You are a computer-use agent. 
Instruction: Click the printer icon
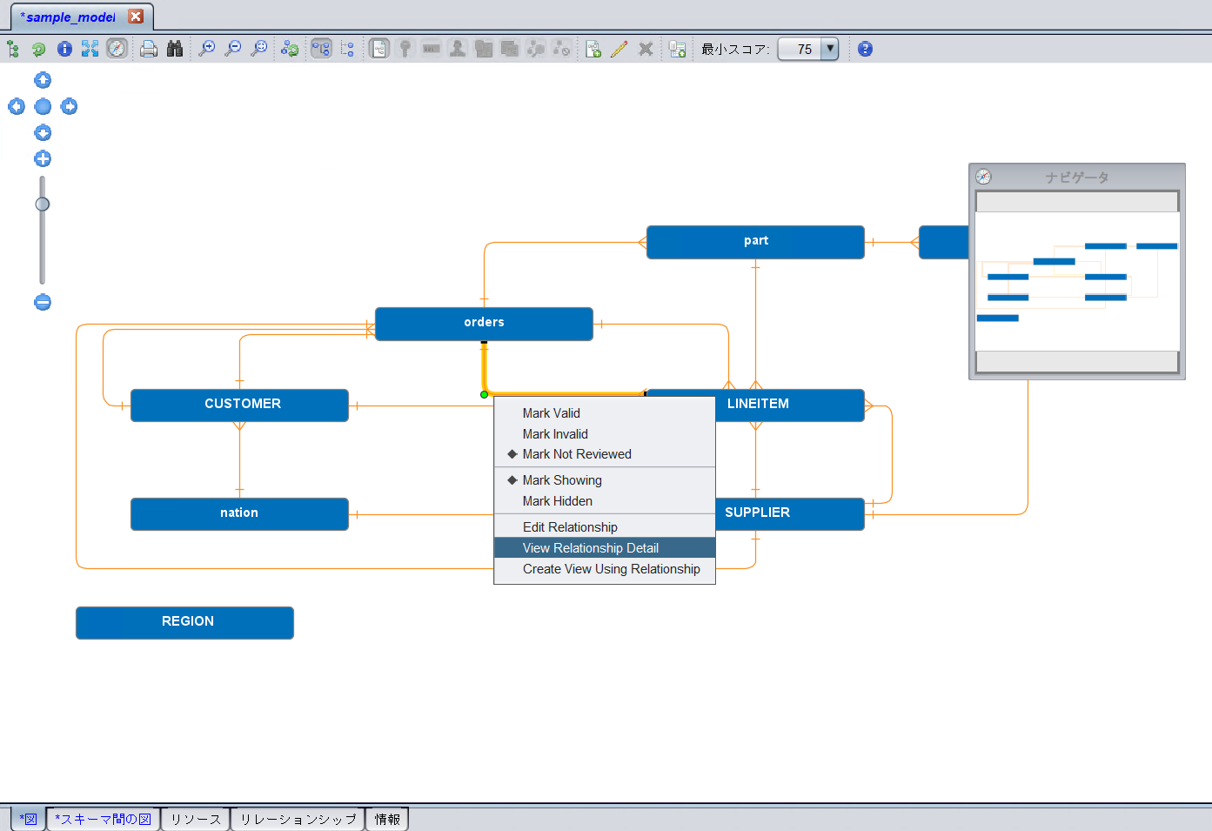[149, 49]
